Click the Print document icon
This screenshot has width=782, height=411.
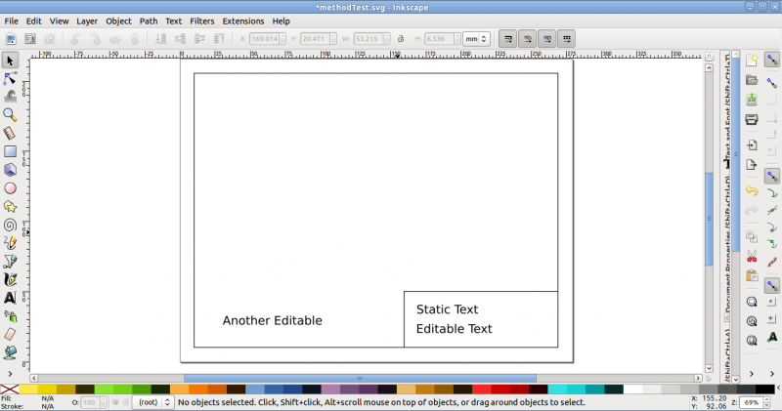[x=752, y=119]
